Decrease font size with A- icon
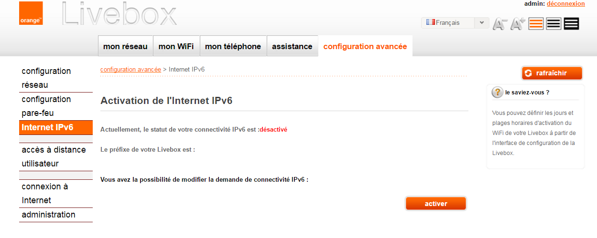 tap(500, 23)
